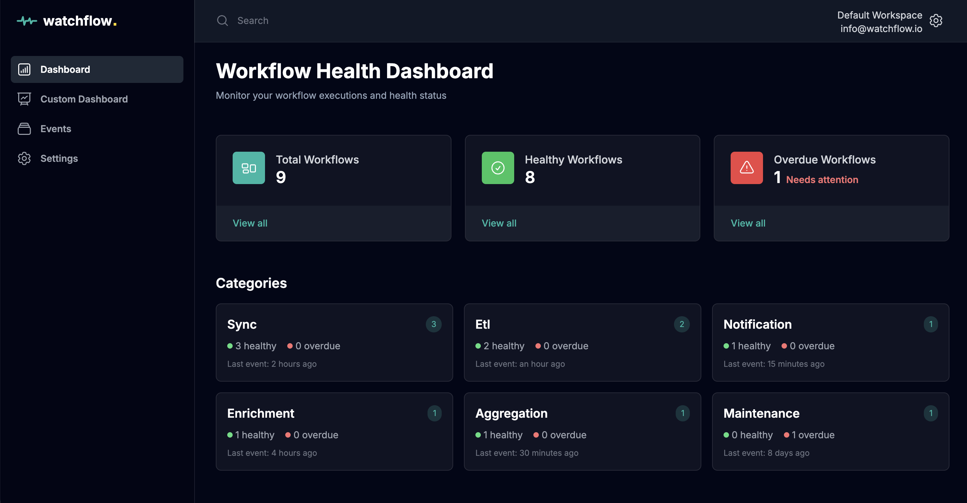Viewport: 967px width, 503px height.
Task: Click the Needs attention label
Action: click(x=821, y=179)
